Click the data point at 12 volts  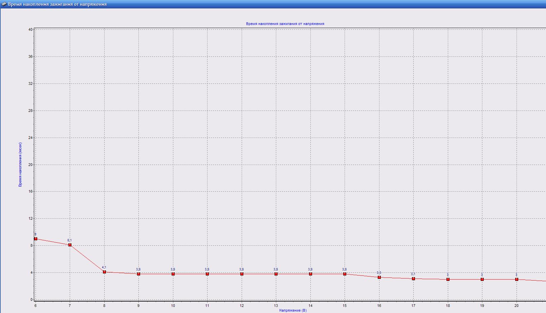point(242,274)
